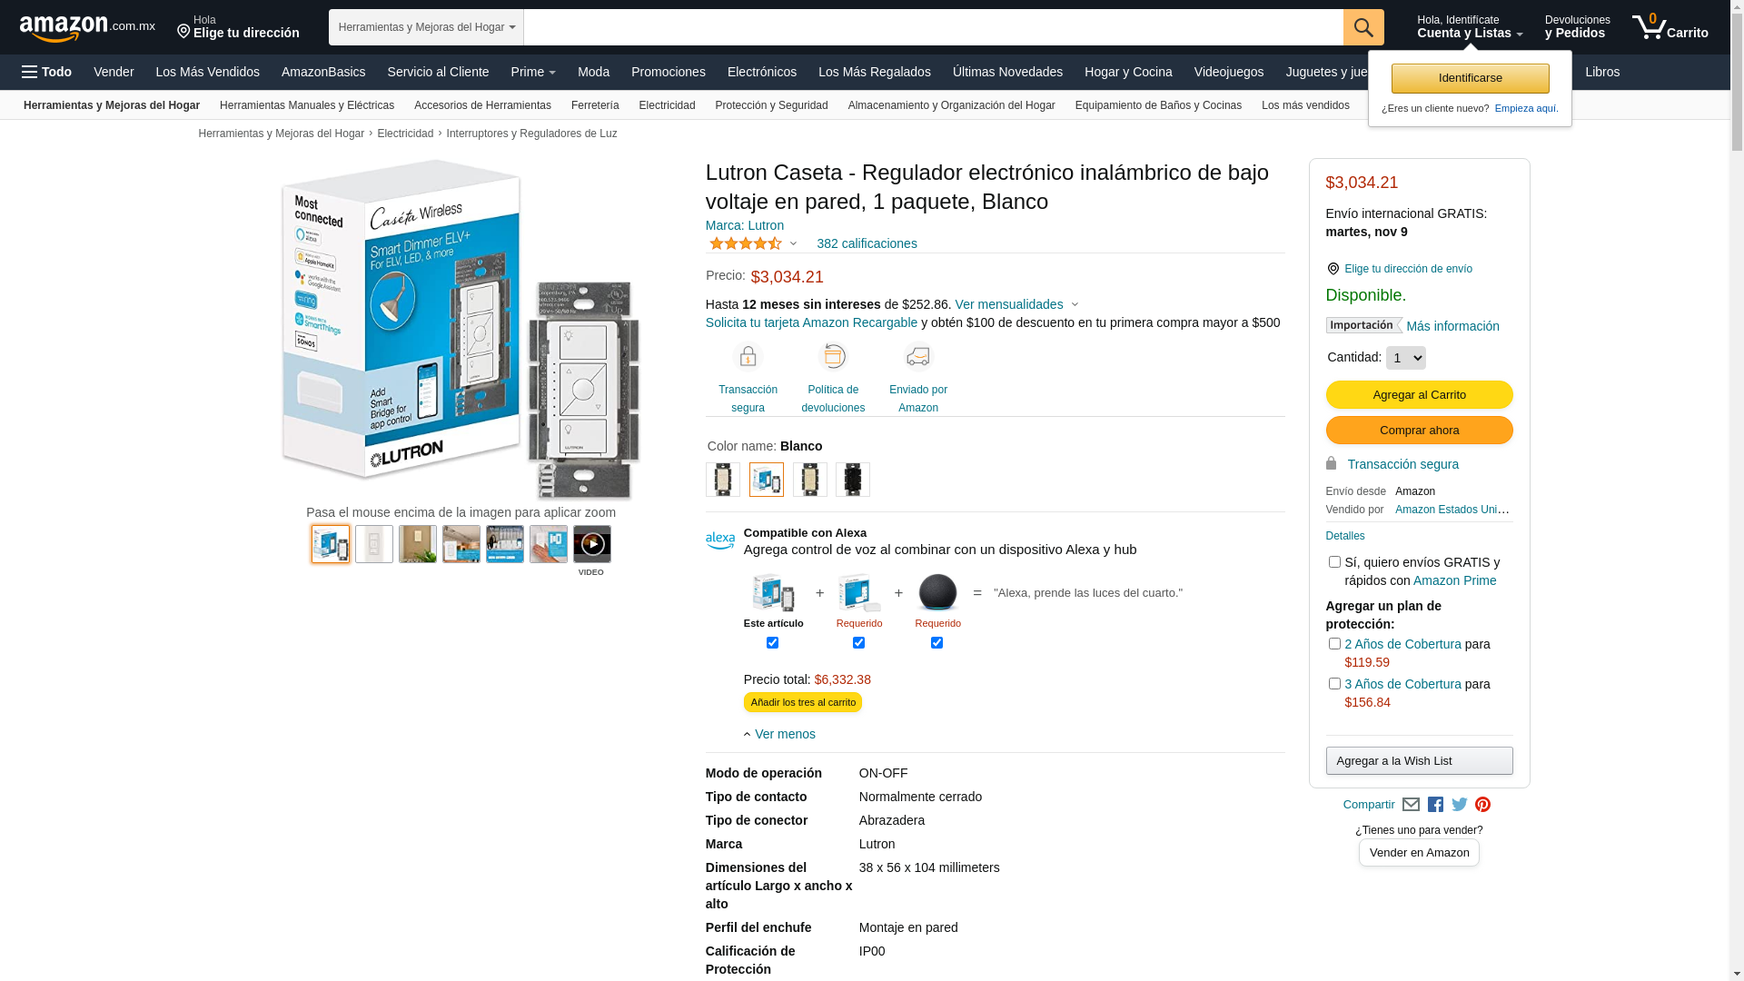Image resolution: width=1744 pixels, height=981 pixels.
Task: Share via Facebook icon
Action: click(x=1435, y=805)
